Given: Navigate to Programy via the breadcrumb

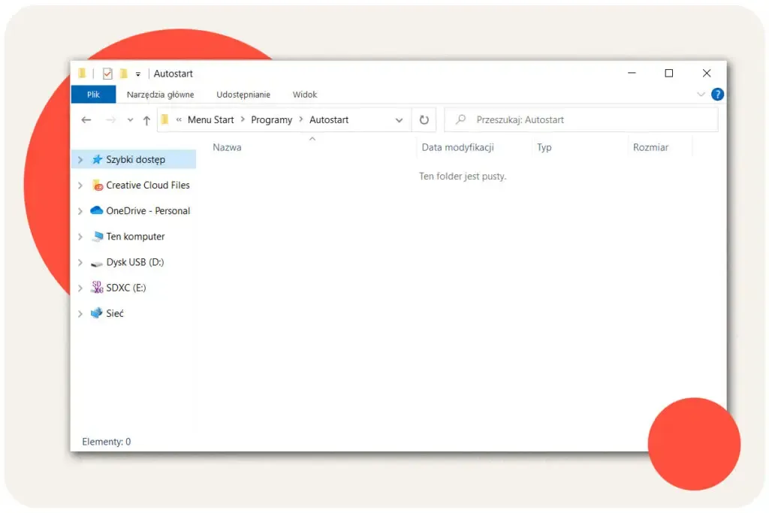Looking at the screenshot, I should (271, 119).
